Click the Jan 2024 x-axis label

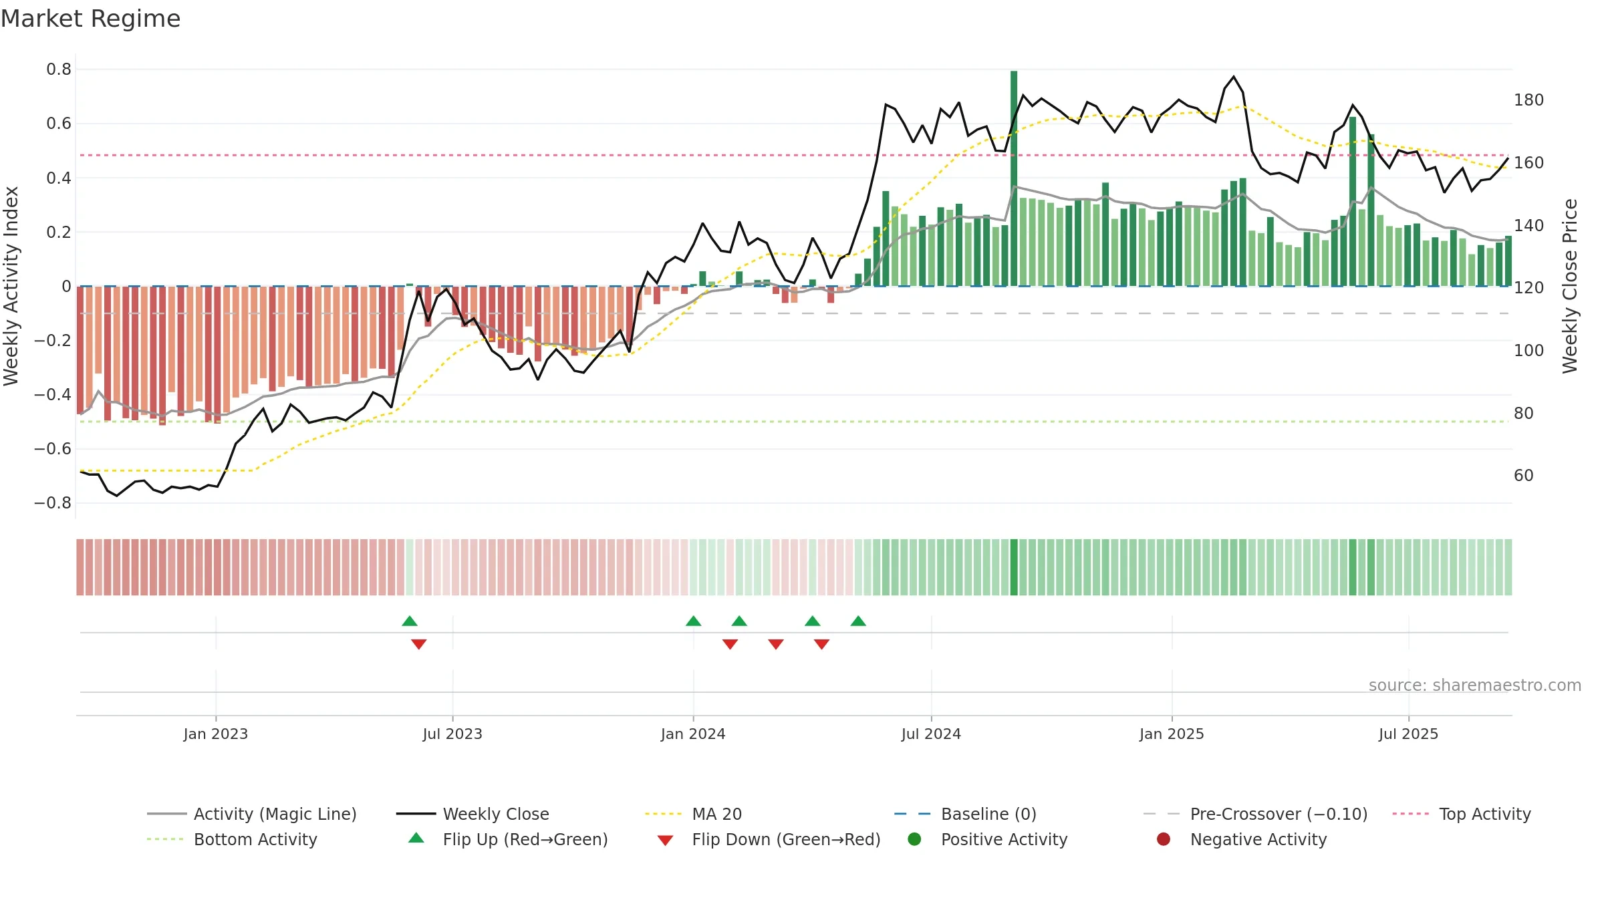point(693,734)
